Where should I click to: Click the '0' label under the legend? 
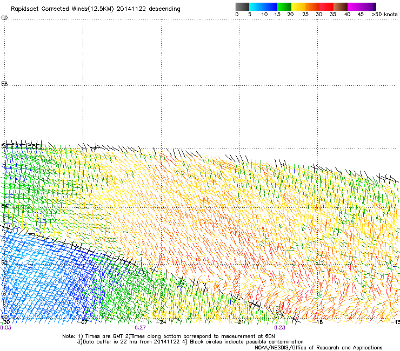point(237,15)
